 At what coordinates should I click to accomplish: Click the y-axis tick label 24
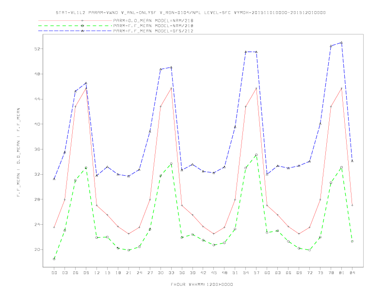pos(37,225)
